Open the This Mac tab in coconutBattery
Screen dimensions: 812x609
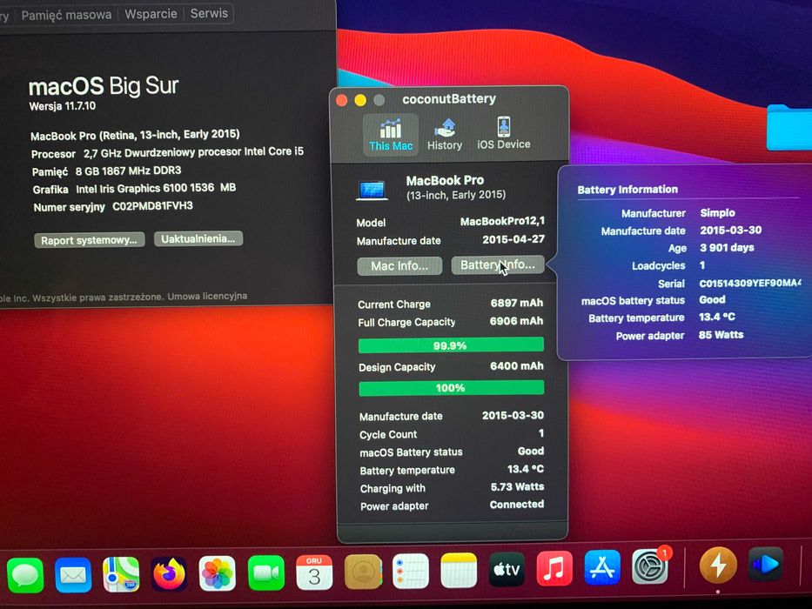391,135
